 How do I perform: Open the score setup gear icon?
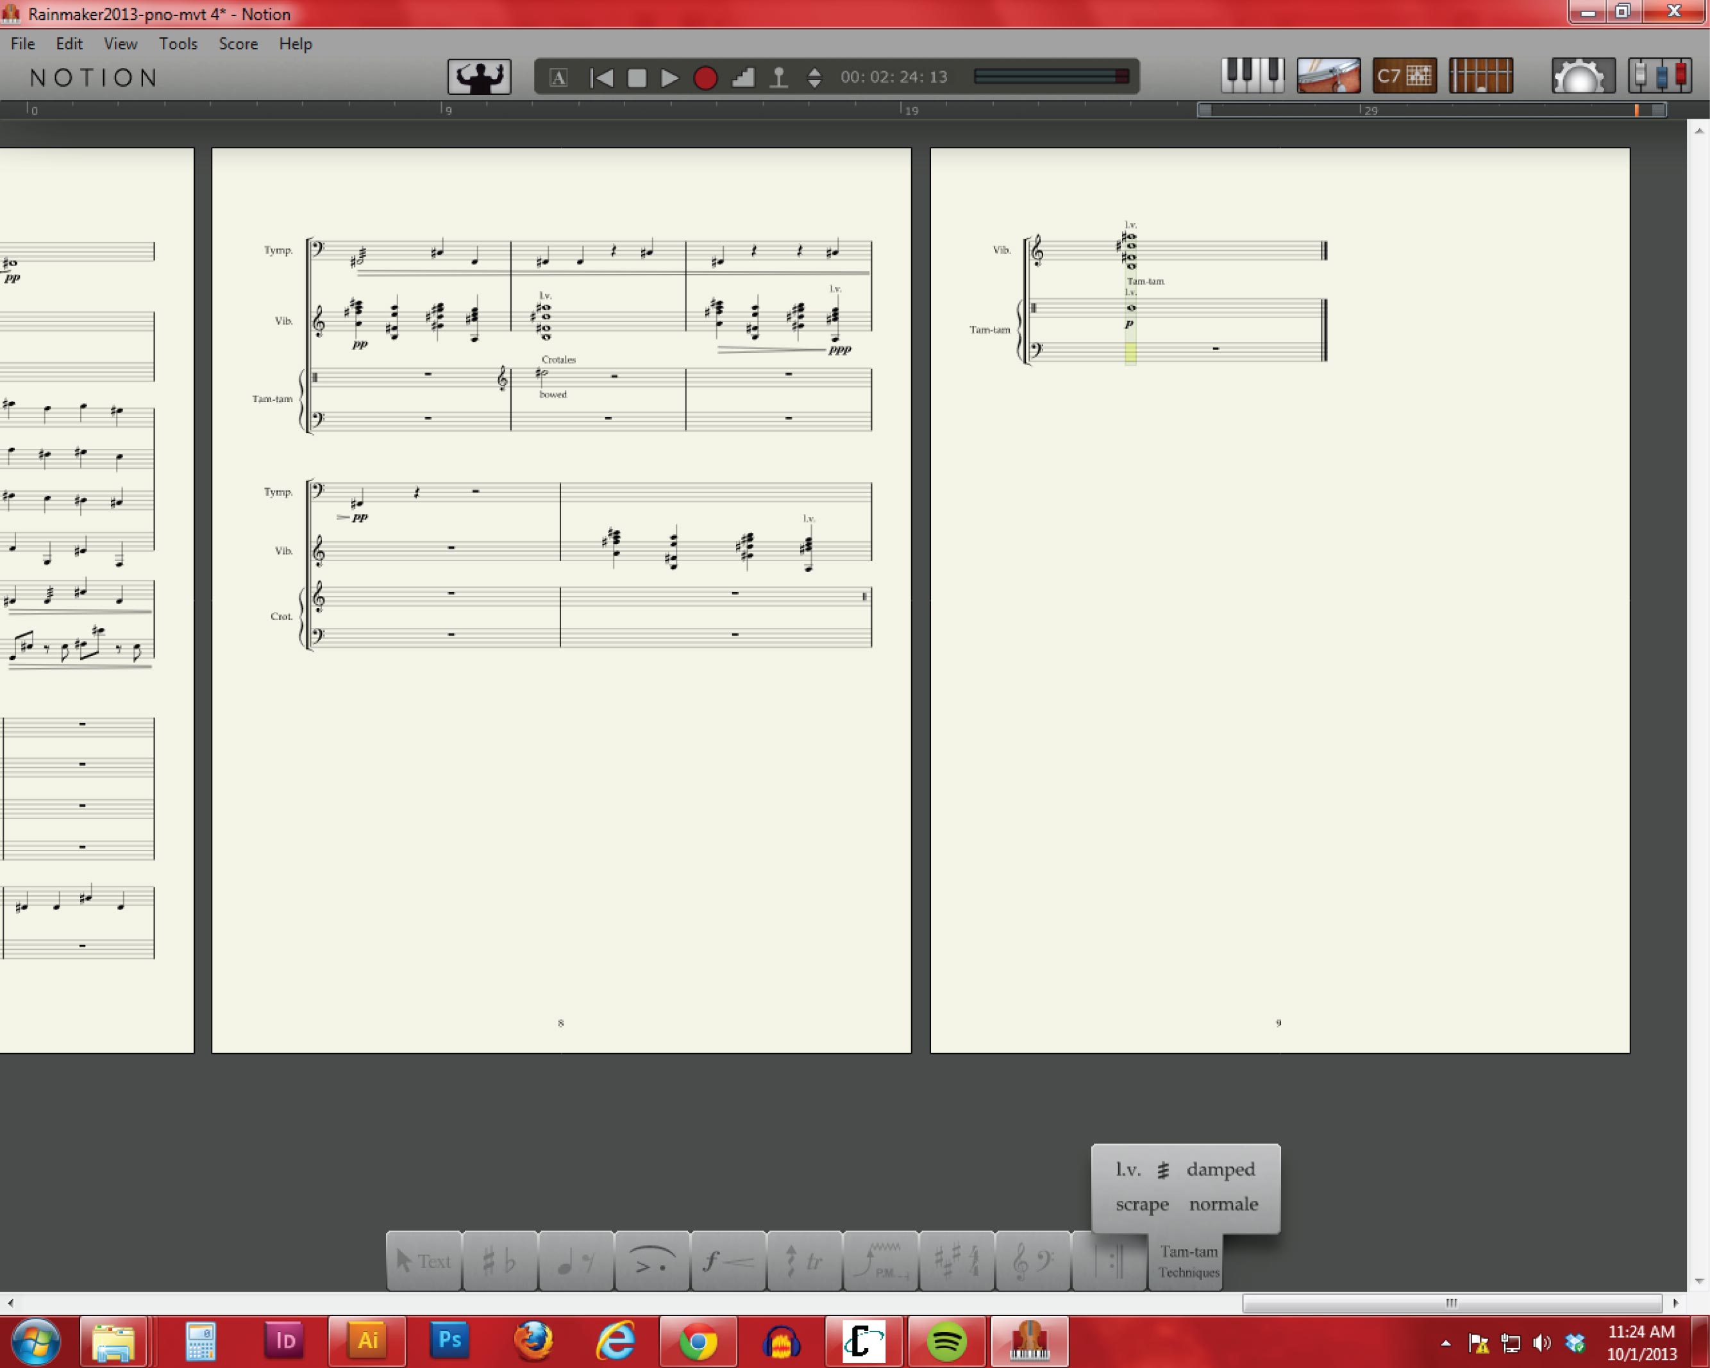coord(1582,76)
